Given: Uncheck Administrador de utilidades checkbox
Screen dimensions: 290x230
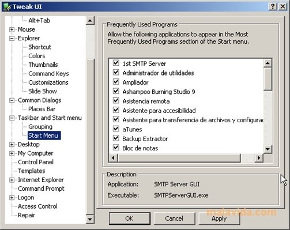Looking at the screenshot, I should coord(116,72).
